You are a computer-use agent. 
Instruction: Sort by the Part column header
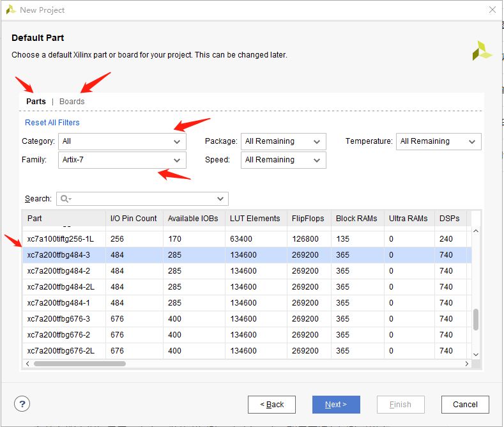click(64, 219)
